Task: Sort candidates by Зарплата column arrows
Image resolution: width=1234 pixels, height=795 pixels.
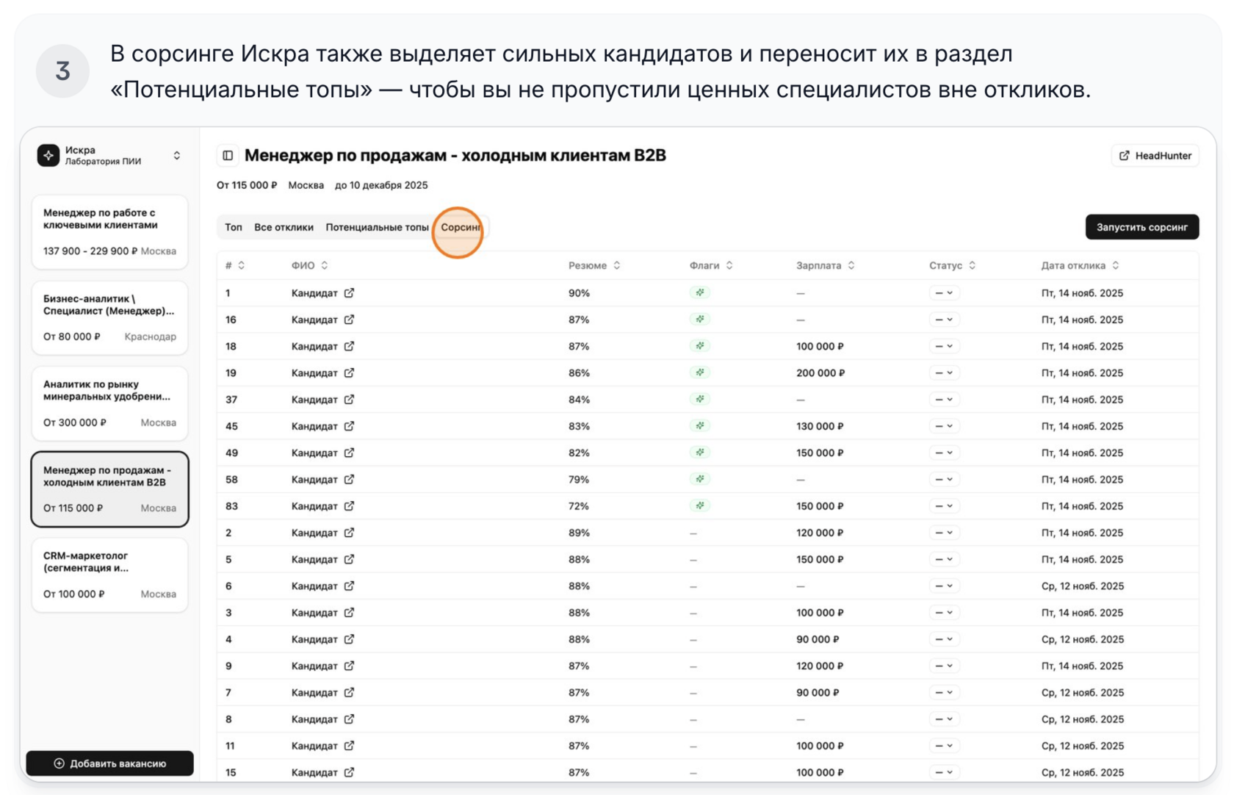Action: coord(851,266)
